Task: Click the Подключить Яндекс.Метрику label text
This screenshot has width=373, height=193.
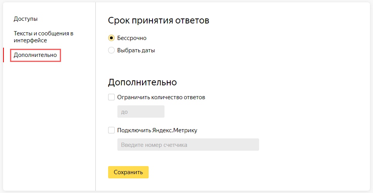Action: pyautogui.click(x=157, y=130)
